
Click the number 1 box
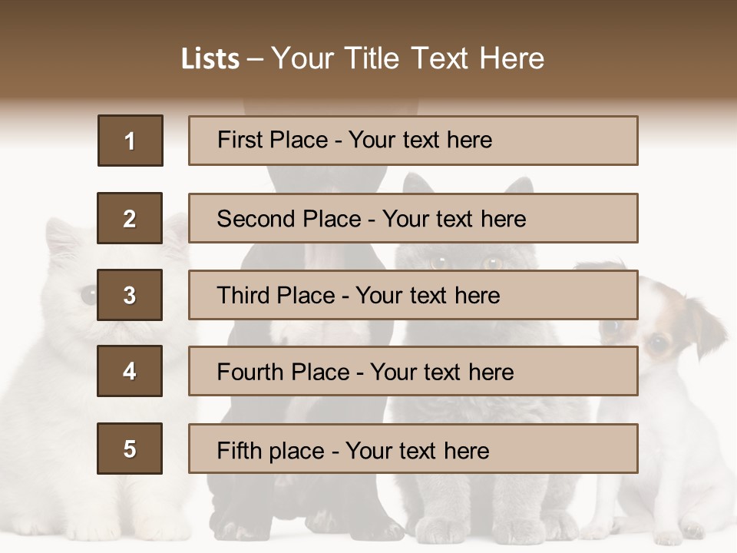point(130,141)
